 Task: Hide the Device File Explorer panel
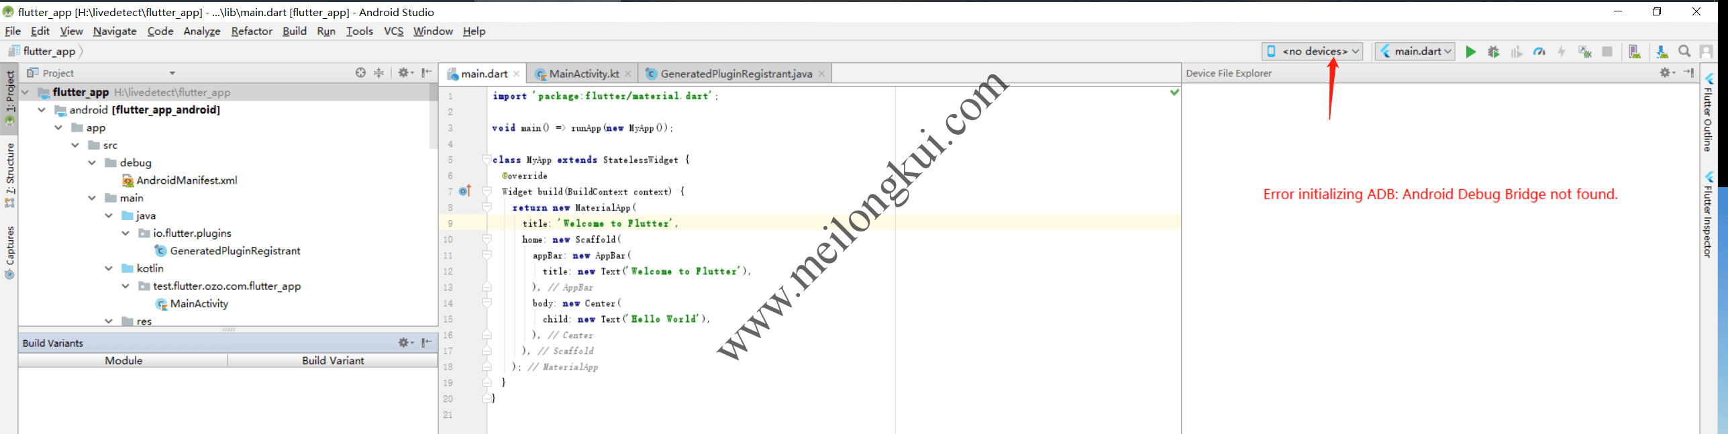coord(1689,72)
